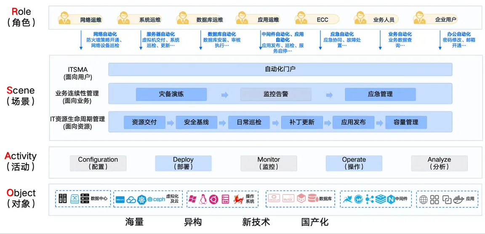
Task: Click the 网络自动化 heading text
Action: tap(105, 35)
